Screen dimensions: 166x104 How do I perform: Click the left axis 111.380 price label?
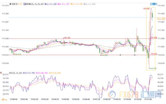tap(5, 14)
